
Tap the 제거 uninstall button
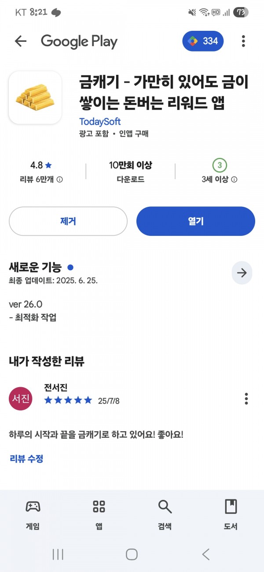click(68, 221)
